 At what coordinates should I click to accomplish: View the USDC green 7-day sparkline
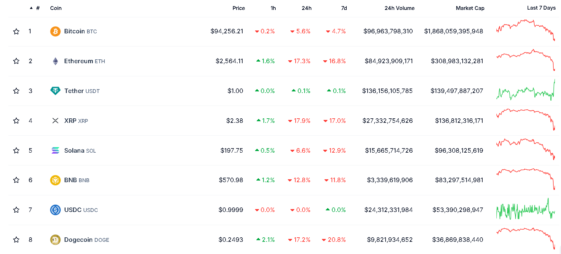525,210
